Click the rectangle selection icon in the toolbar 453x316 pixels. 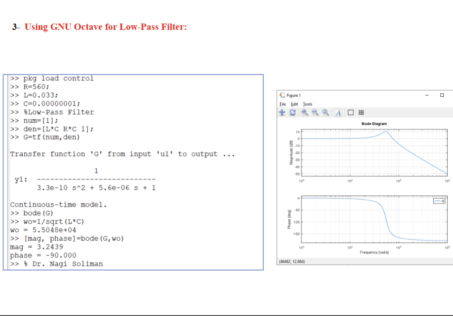(x=351, y=113)
